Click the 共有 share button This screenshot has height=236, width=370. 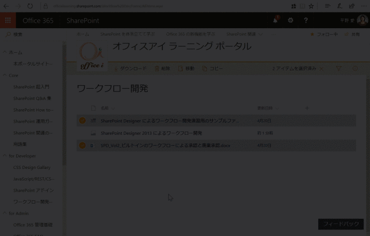pos(352,34)
